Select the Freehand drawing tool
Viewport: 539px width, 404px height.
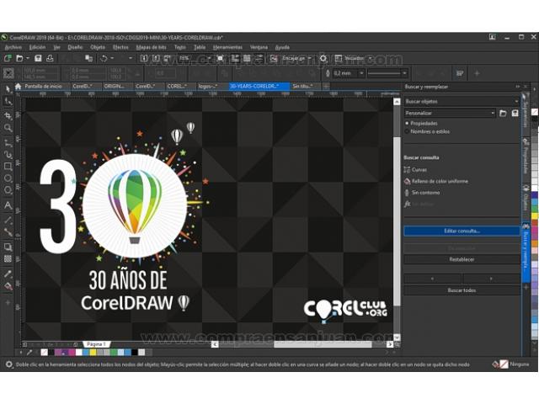click(8, 143)
